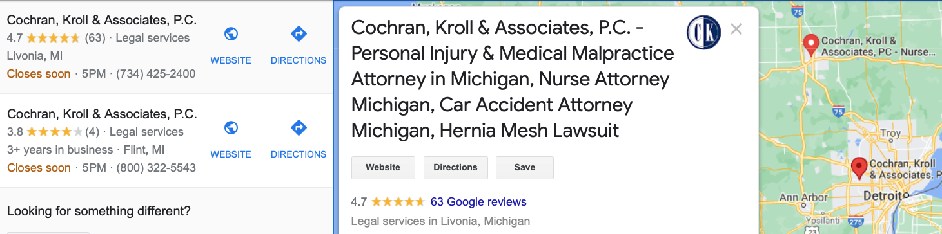The height and width of the screenshot is (234, 942).
Task: Open website globe icon for Livonia listing
Action: tap(231, 34)
